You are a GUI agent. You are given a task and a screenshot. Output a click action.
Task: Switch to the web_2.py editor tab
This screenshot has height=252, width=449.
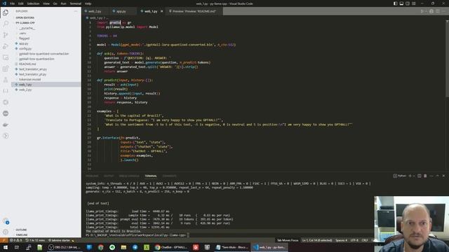95,11
